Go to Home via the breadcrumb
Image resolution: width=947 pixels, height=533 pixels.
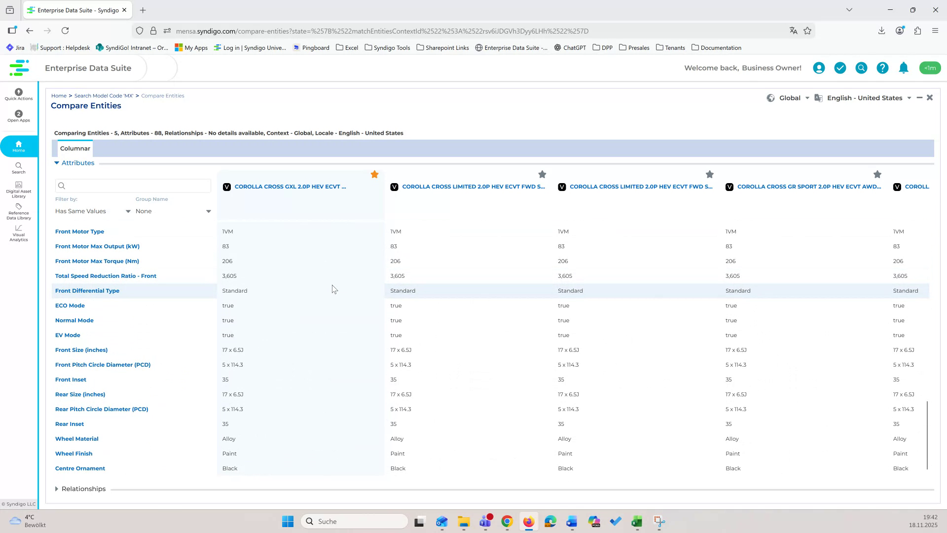(x=59, y=95)
